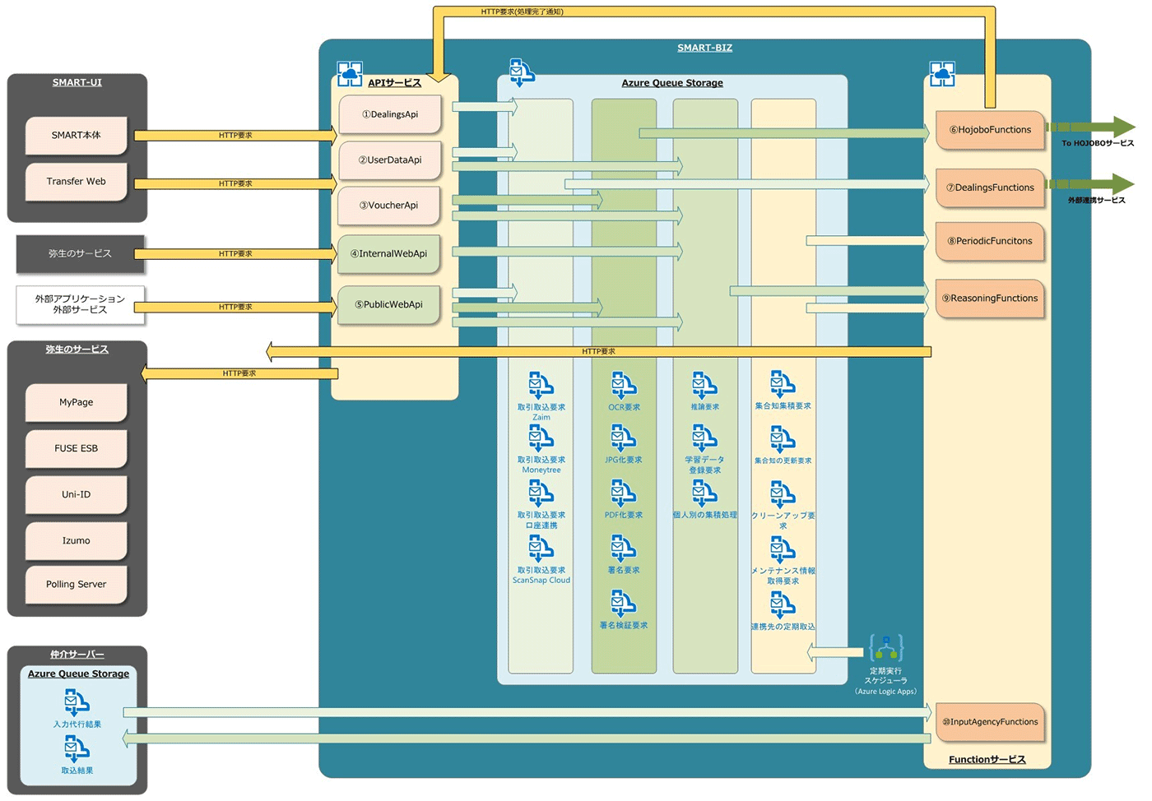Select the ①DealingsApi box
The height and width of the screenshot is (801, 1152).
coord(390,114)
